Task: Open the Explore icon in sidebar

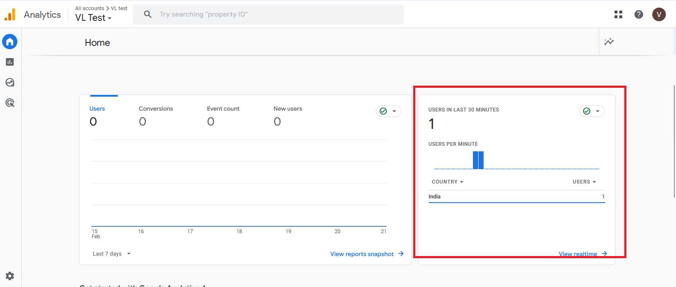Action: pos(10,82)
